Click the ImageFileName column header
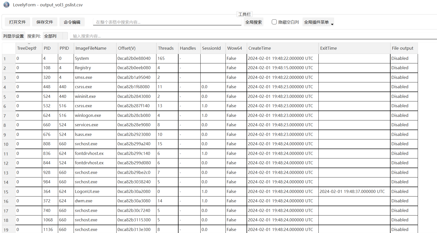 pyautogui.click(x=95, y=48)
